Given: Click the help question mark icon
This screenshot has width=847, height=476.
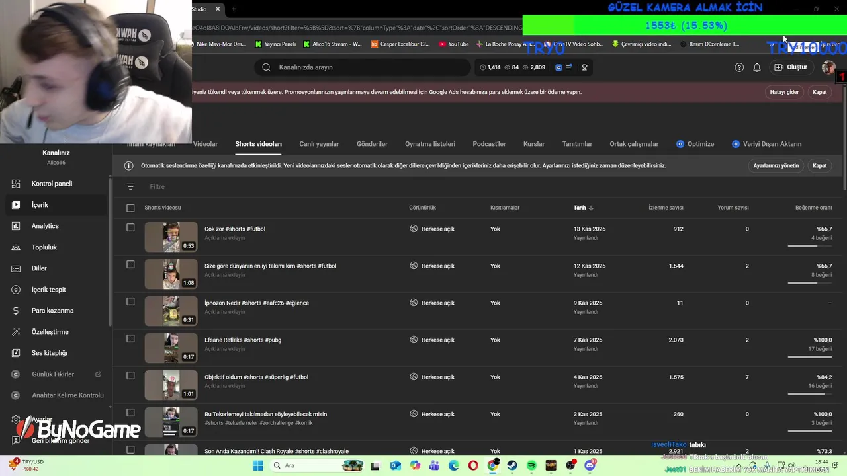Looking at the screenshot, I should (739, 67).
